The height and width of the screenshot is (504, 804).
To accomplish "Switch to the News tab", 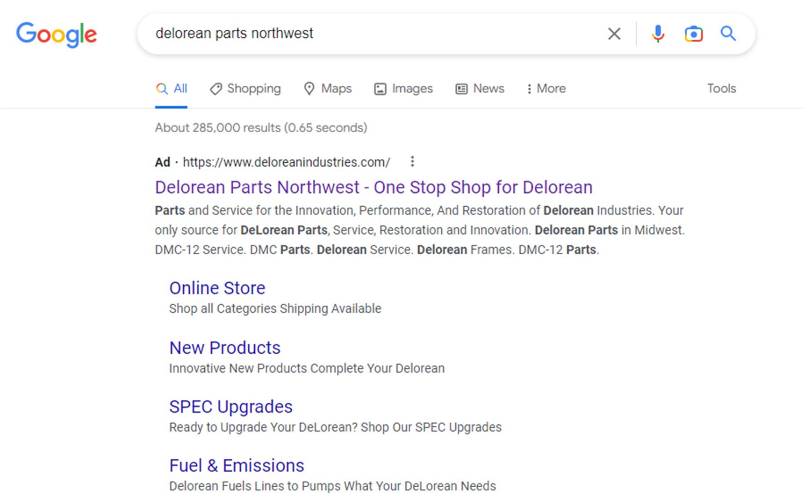I will pyautogui.click(x=480, y=89).
